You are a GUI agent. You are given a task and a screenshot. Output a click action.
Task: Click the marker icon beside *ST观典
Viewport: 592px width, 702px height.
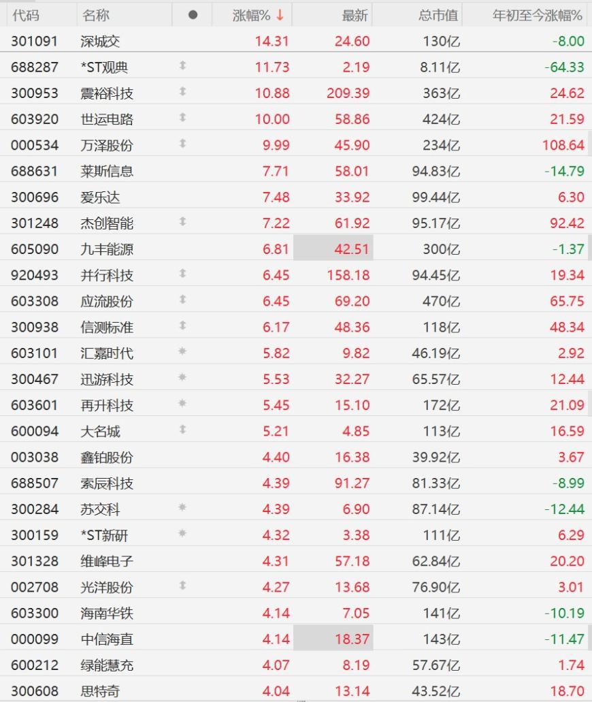[182, 66]
